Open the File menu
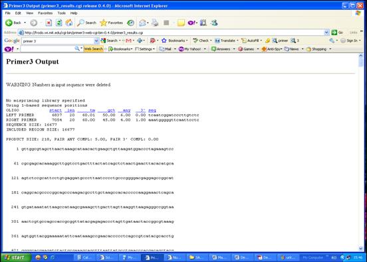Viewport: 367px width, 262px height. pyautogui.click(x=8, y=13)
